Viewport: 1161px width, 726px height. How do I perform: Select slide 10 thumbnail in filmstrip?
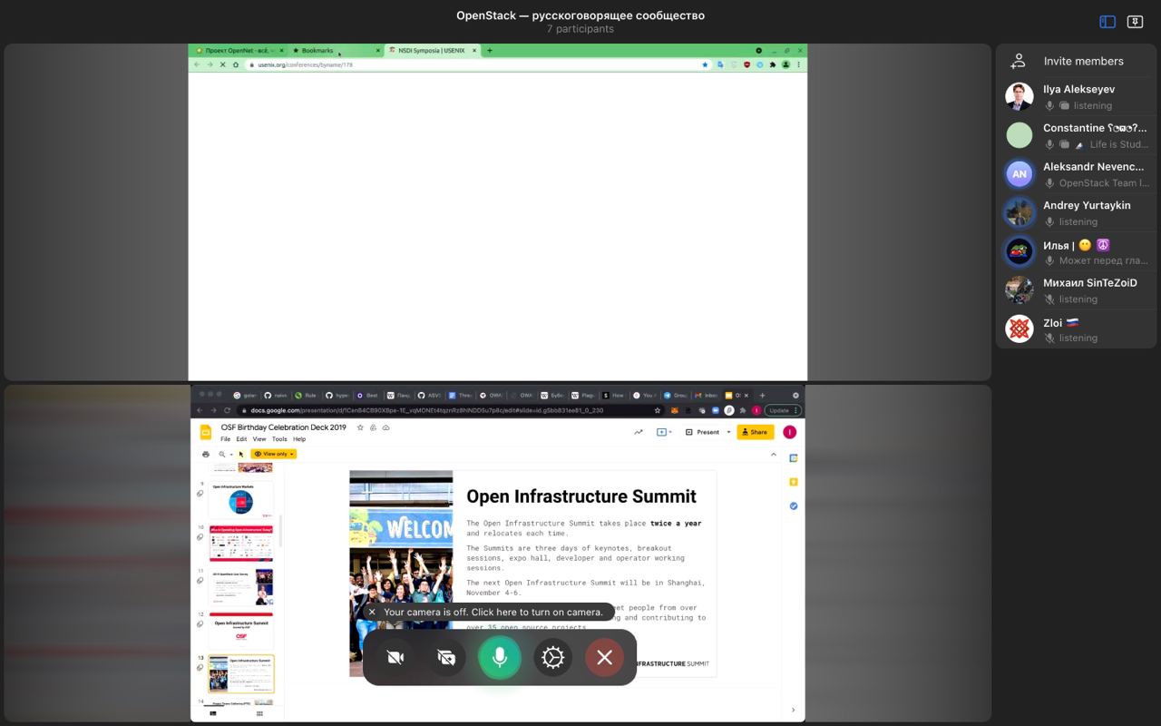pyautogui.click(x=240, y=543)
